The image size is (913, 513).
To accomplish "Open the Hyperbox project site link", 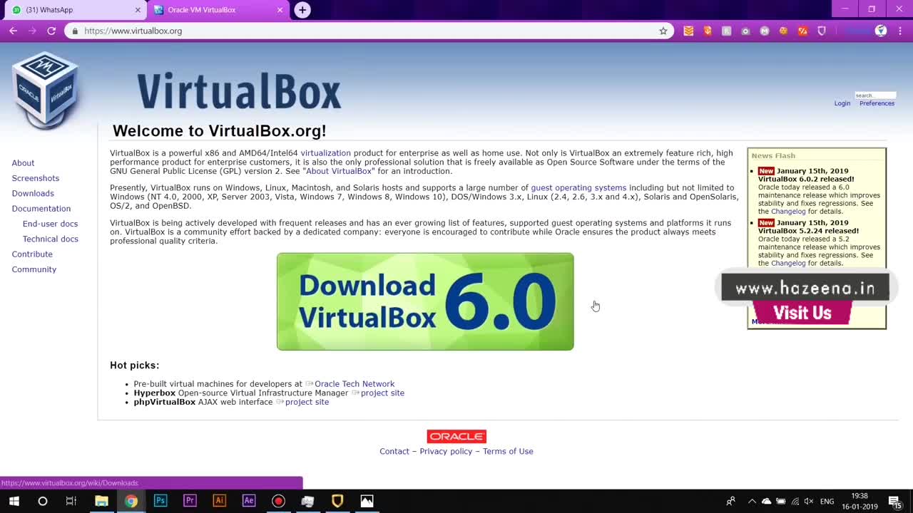I will click(x=382, y=393).
